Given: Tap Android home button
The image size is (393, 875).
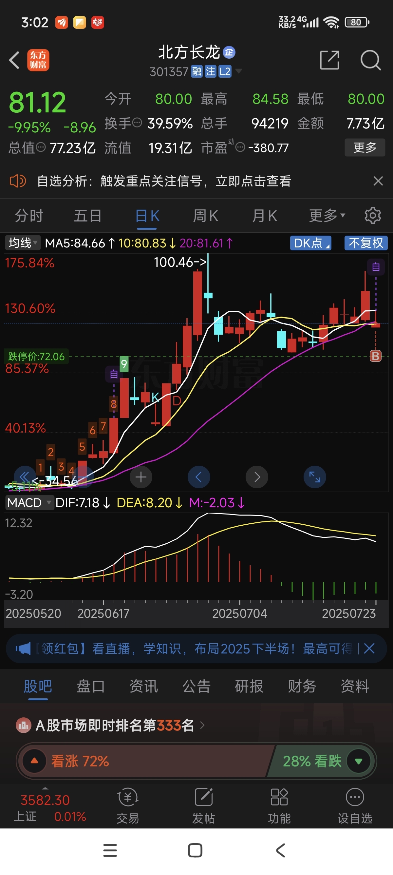Looking at the screenshot, I should (x=195, y=850).
